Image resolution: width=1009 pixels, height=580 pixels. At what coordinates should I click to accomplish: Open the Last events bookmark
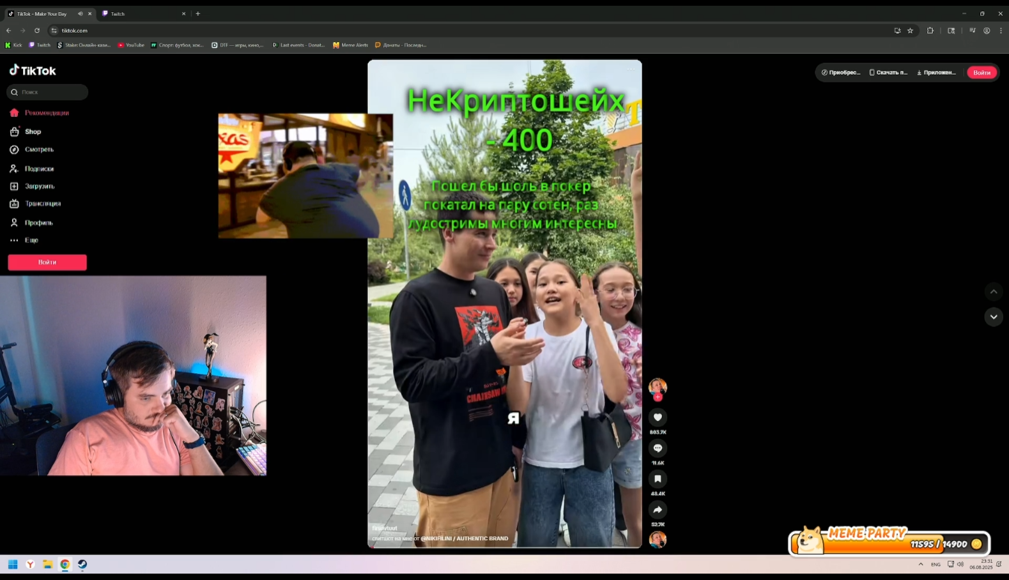coord(298,45)
